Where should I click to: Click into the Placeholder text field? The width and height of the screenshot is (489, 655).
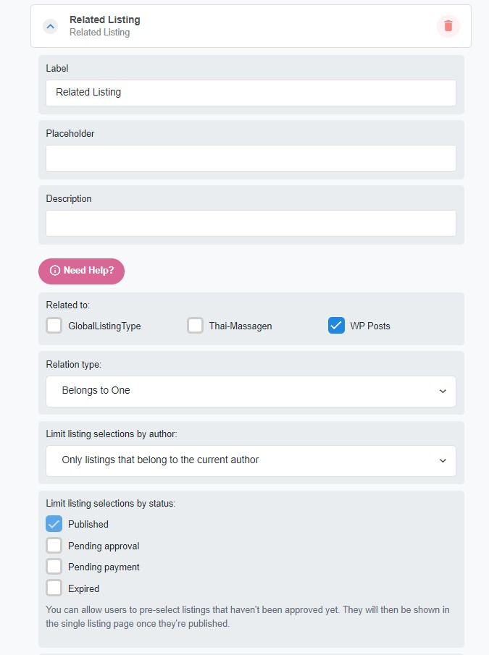point(251,158)
